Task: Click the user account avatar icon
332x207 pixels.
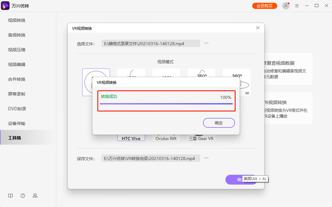Action: coord(286,6)
